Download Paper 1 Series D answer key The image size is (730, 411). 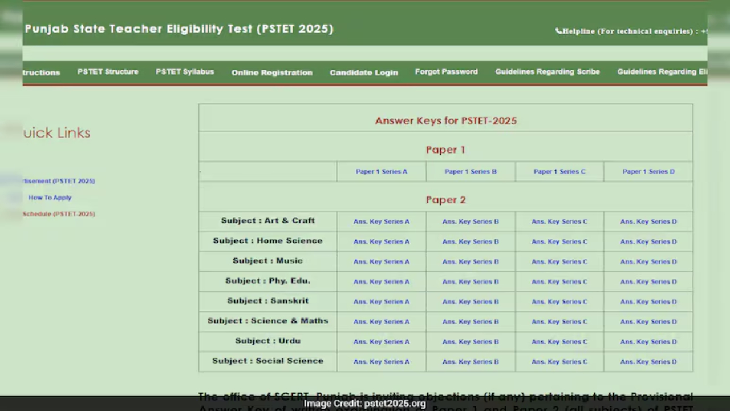[648, 171]
